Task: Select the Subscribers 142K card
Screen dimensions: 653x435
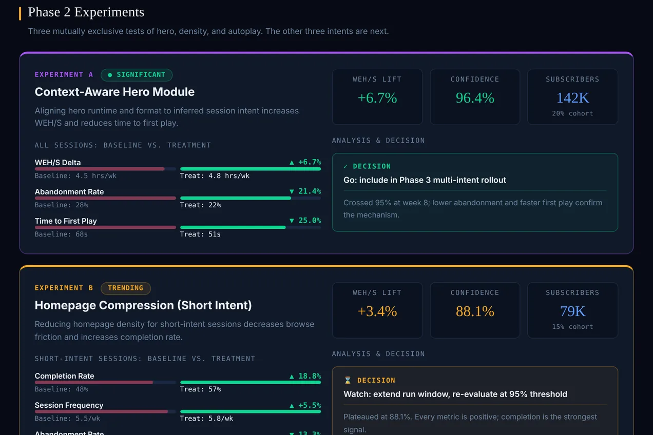Action: [x=572, y=97]
